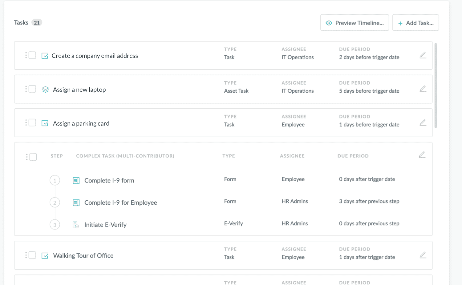Click the Tasks count badge showing 21
Viewport: 462px width, 285px height.
coord(37,23)
